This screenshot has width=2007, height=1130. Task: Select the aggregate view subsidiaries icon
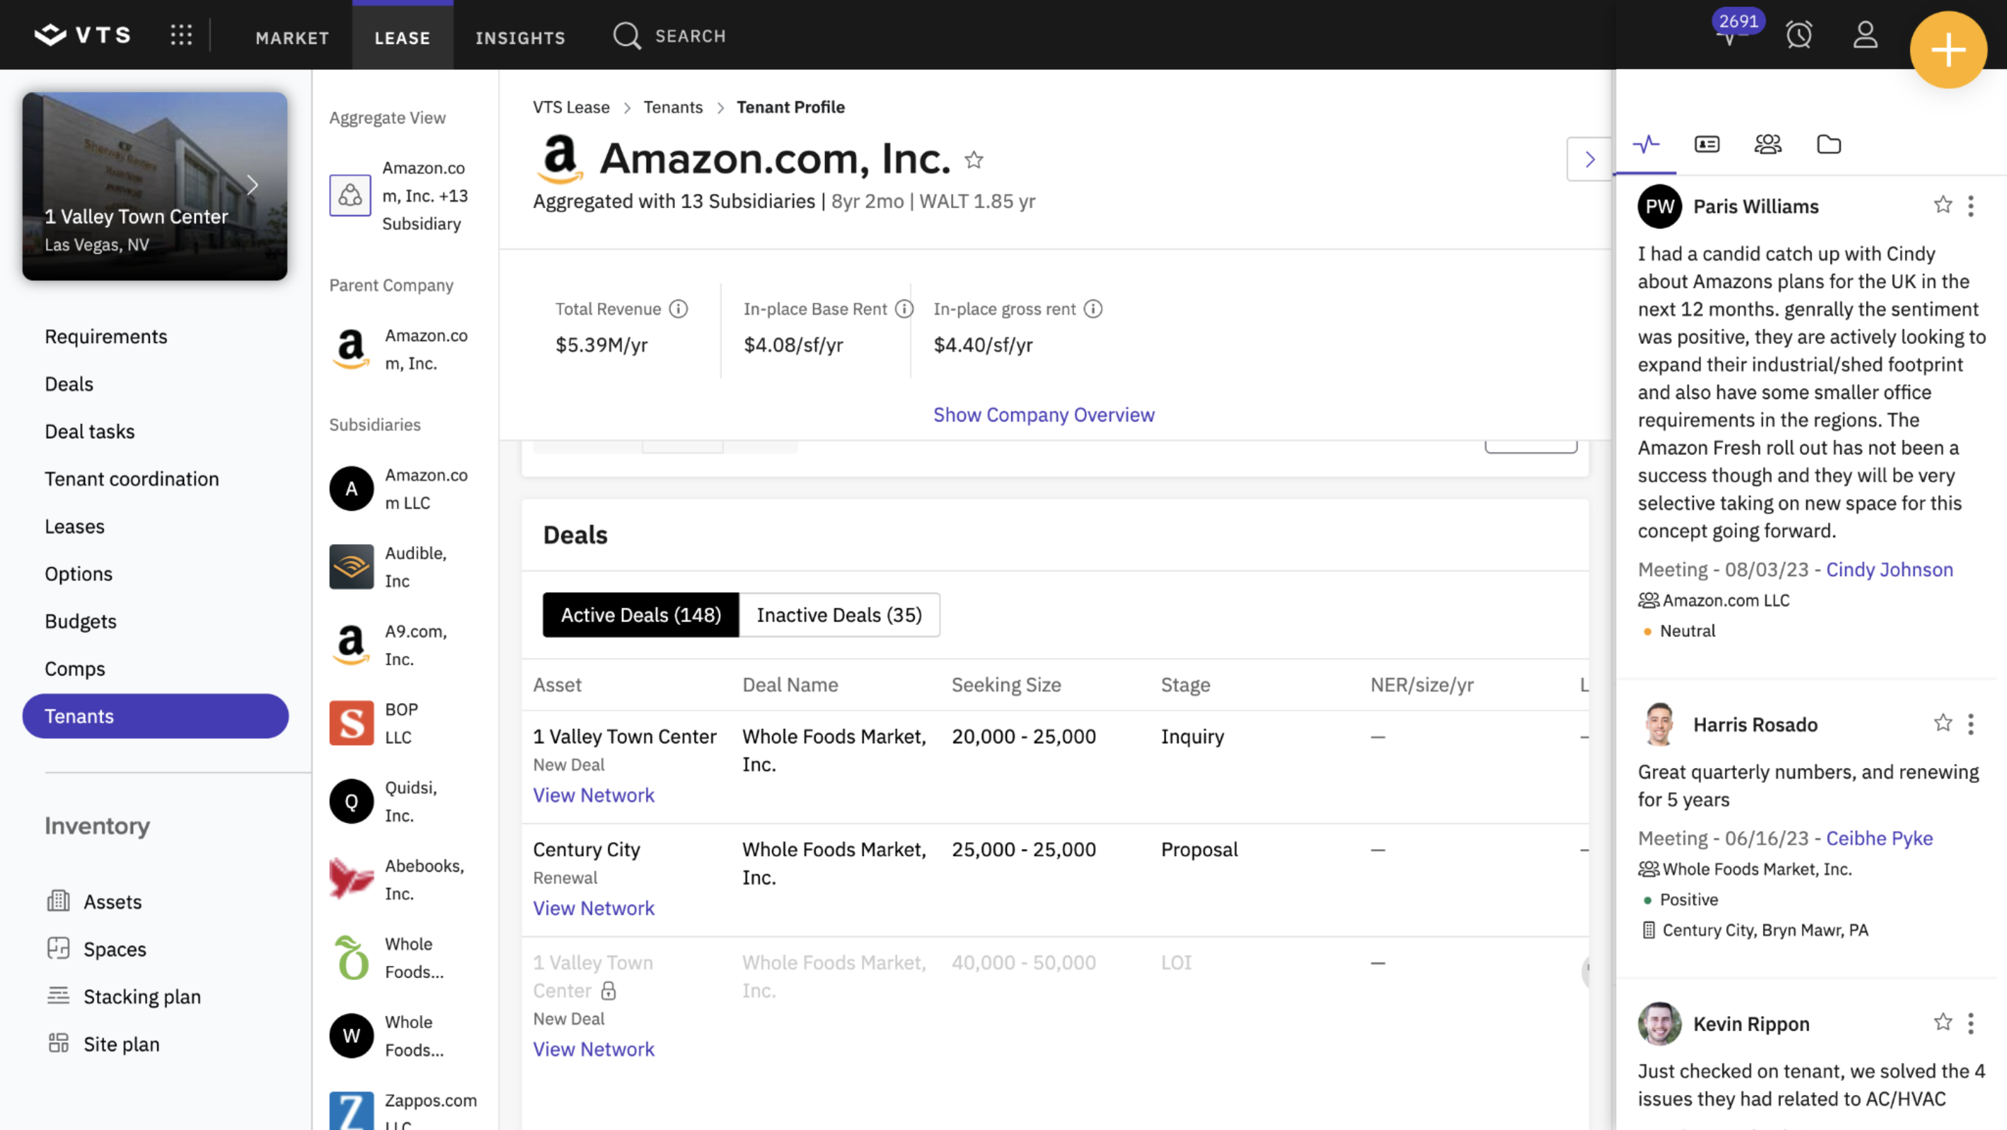(350, 195)
